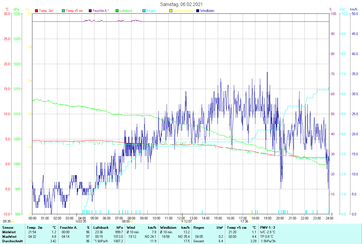Click the 6.4 total rain value

(221, 241)
